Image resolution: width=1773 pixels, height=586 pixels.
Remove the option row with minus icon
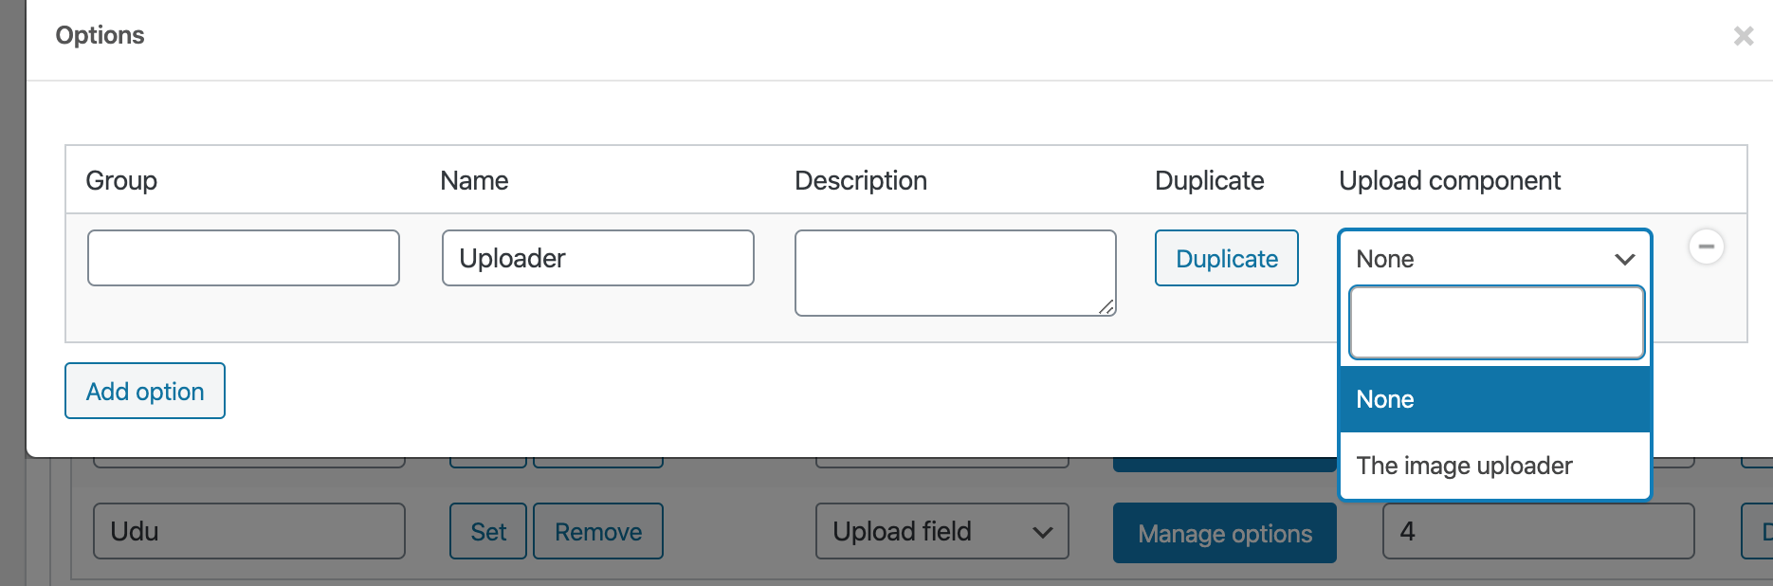tap(1706, 247)
